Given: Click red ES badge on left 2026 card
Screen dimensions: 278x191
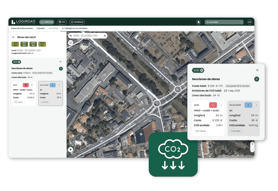Looking at the screenshot, I should tap(26, 85).
